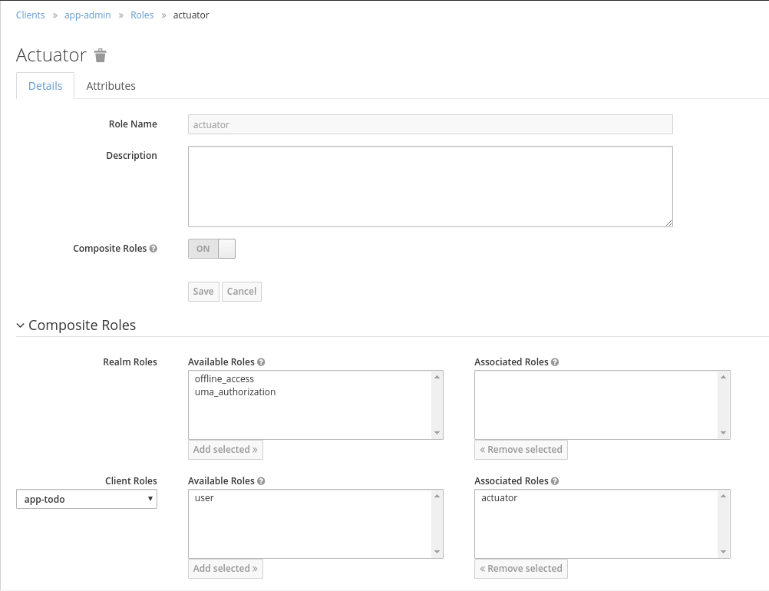Viewport: 769px width, 591px height.
Task: Select offline_access in Available Roles list
Action: tap(224, 378)
